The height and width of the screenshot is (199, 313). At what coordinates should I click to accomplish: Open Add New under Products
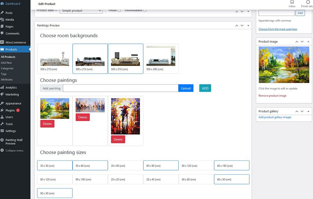[x=7, y=63]
